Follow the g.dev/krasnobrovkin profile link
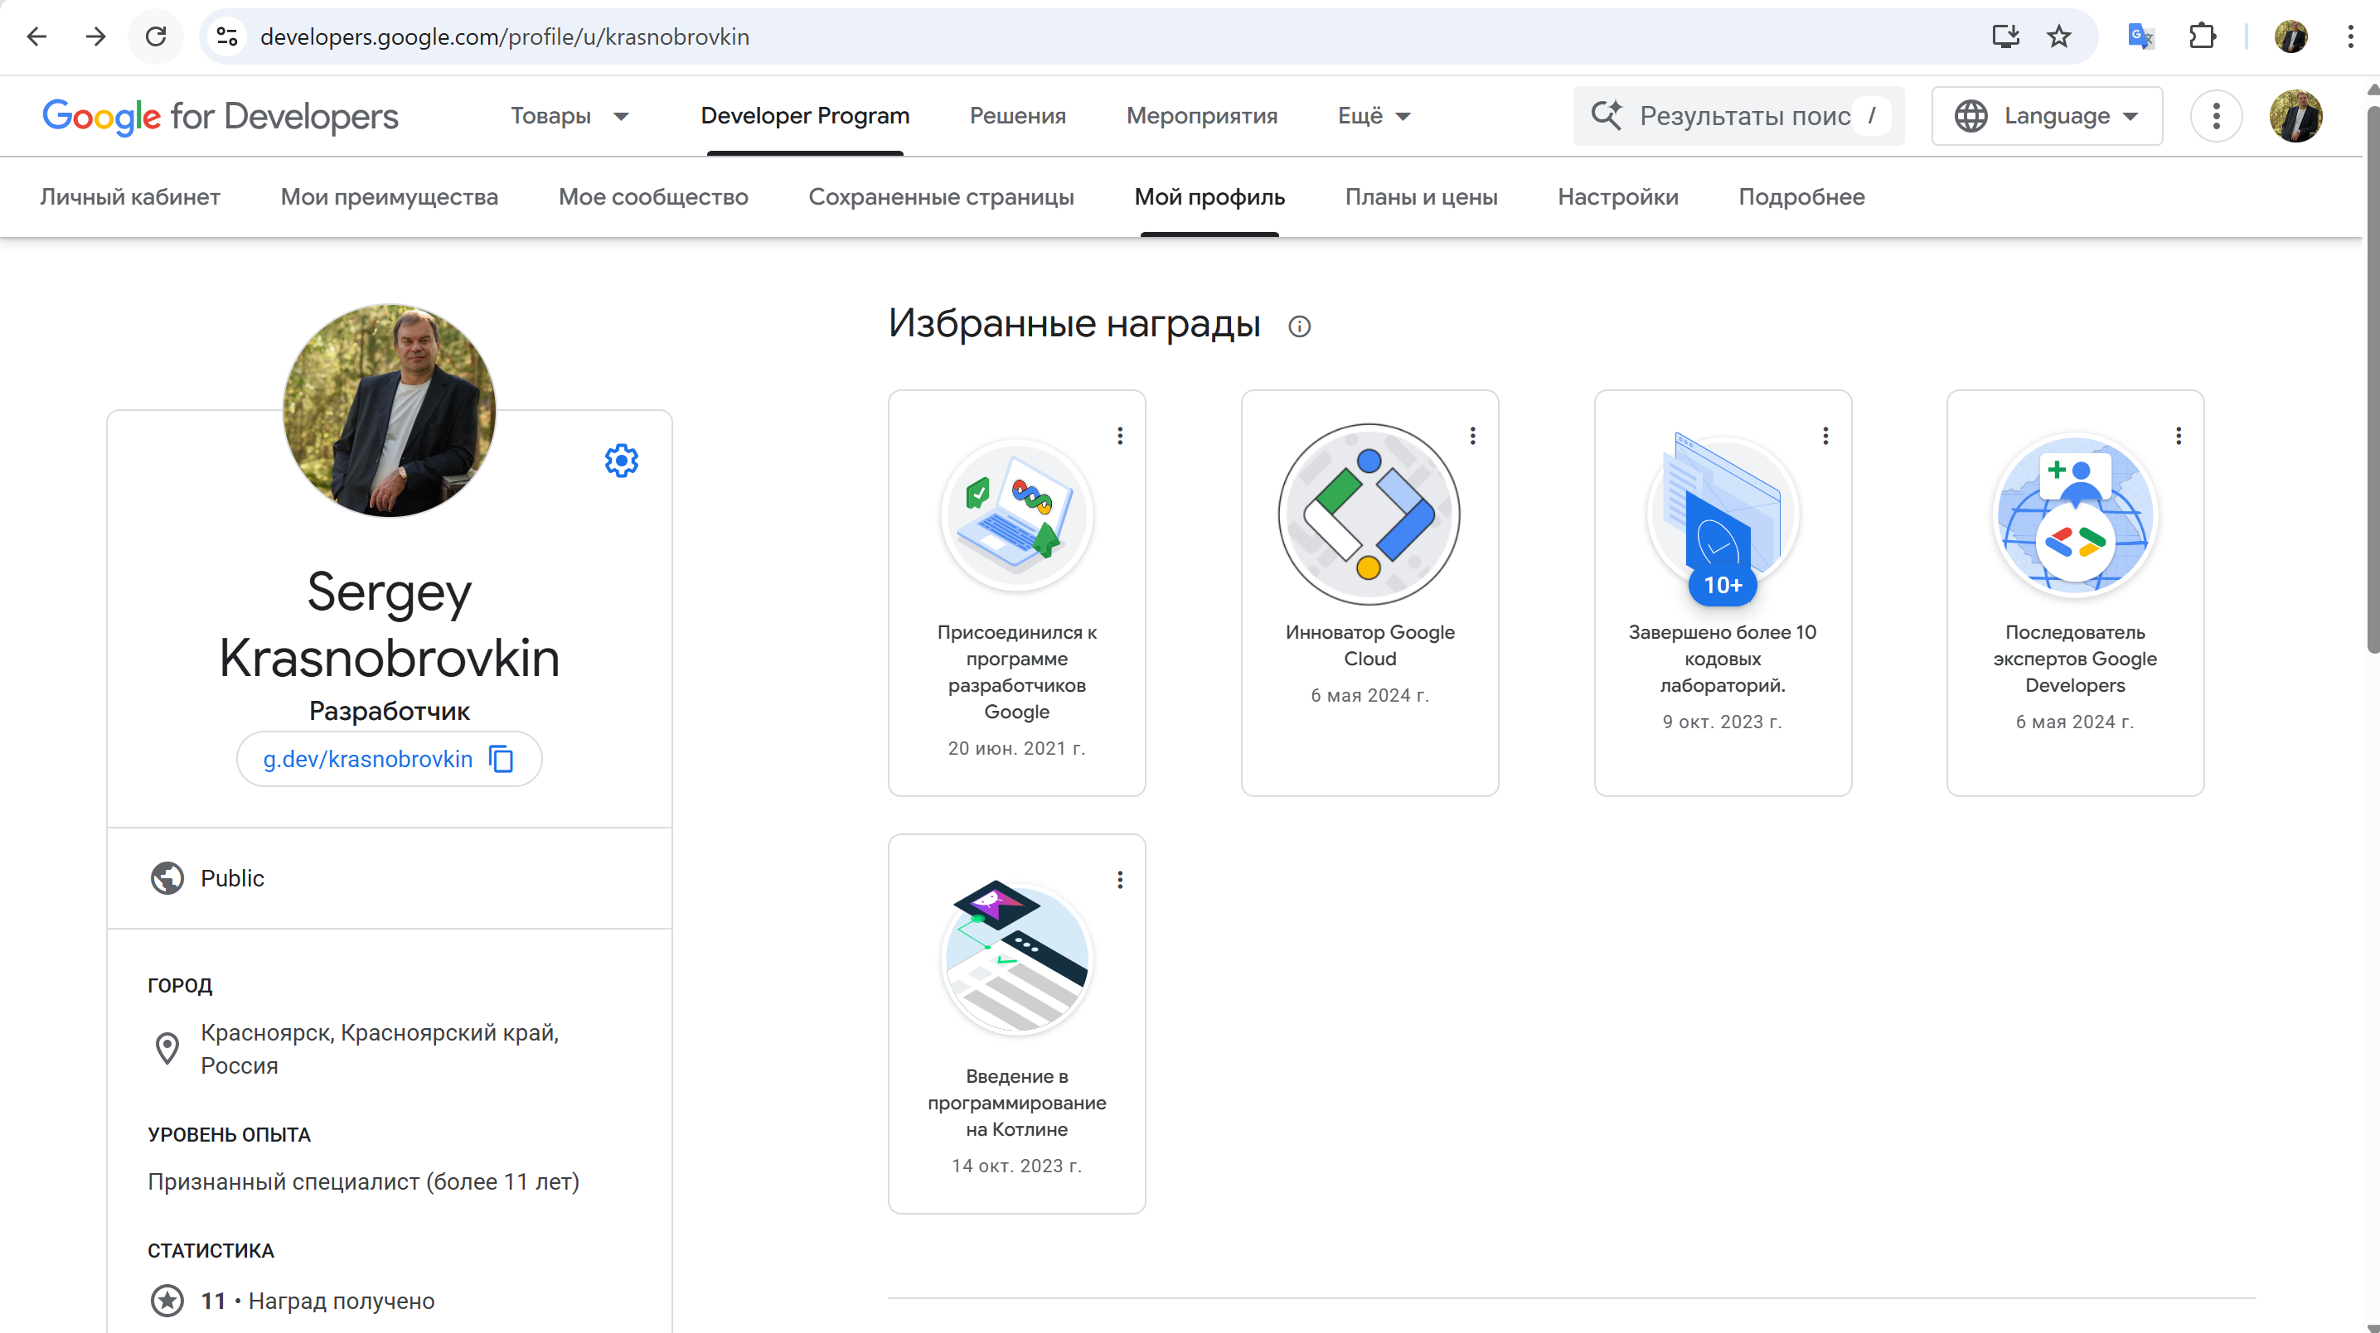 click(368, 759)
